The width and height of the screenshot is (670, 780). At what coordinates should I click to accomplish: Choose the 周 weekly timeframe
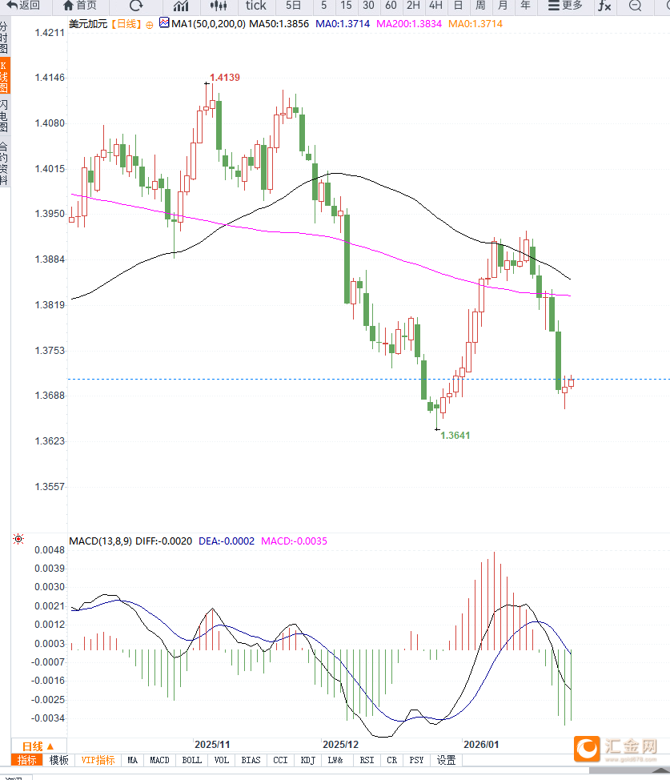click(x=480, y=6)
